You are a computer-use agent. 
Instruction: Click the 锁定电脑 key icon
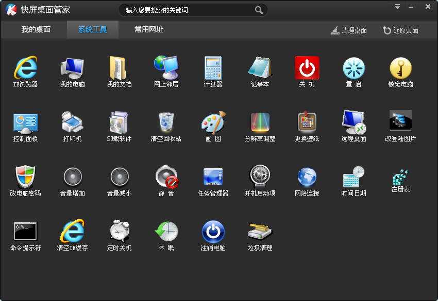tap(400, 68)
